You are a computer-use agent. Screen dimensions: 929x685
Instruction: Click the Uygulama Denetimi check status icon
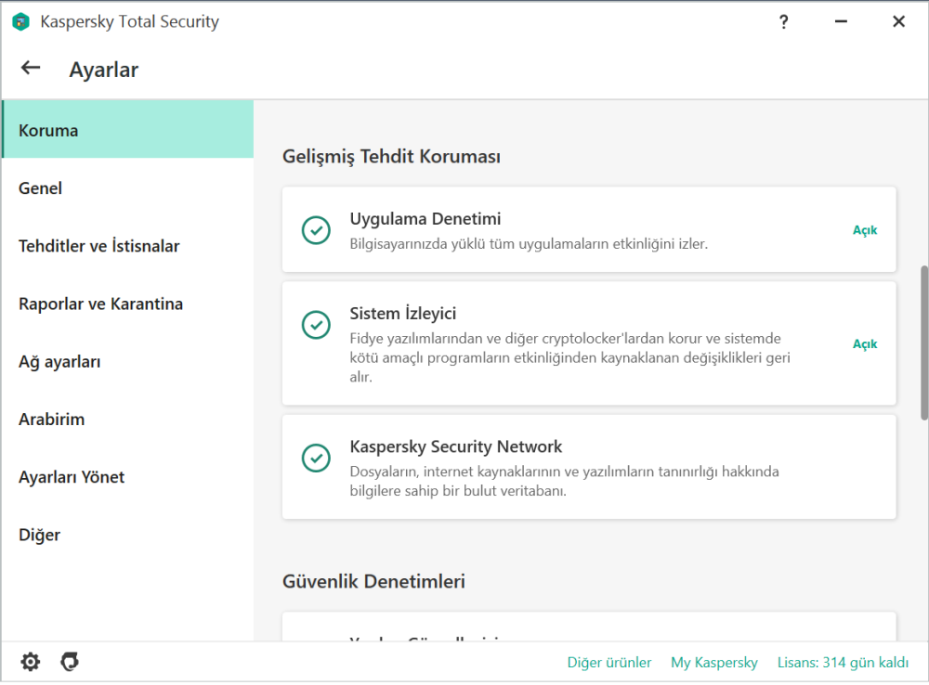pyautogui.click(x=317, y=229)
